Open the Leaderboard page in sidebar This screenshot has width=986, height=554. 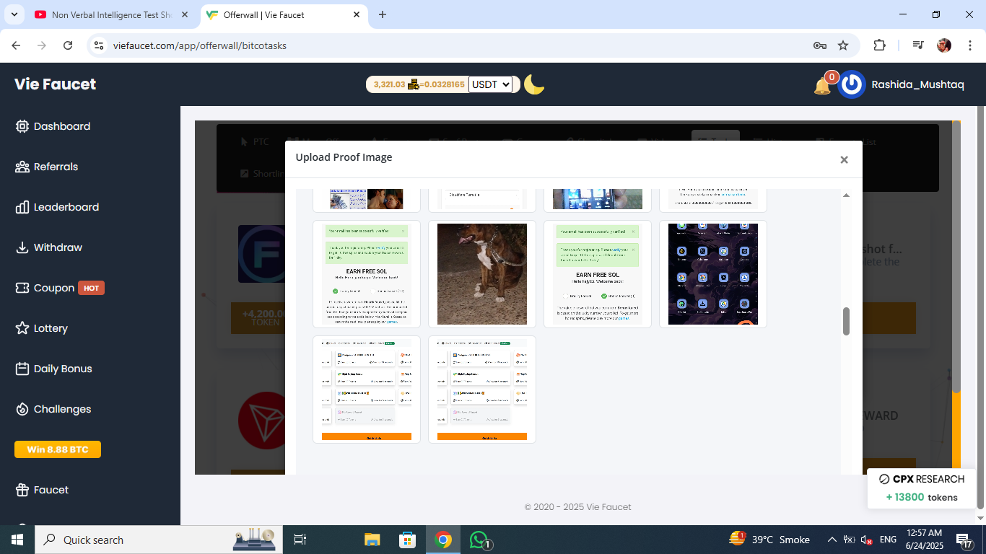(x=57, y=207)
